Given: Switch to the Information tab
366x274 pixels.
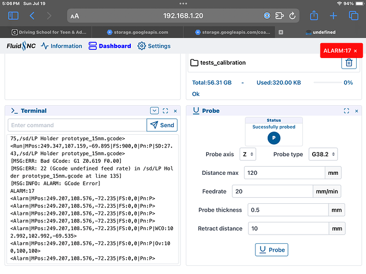Looking at the screenshot, I should pyautogui.click(x=62, y=46).
